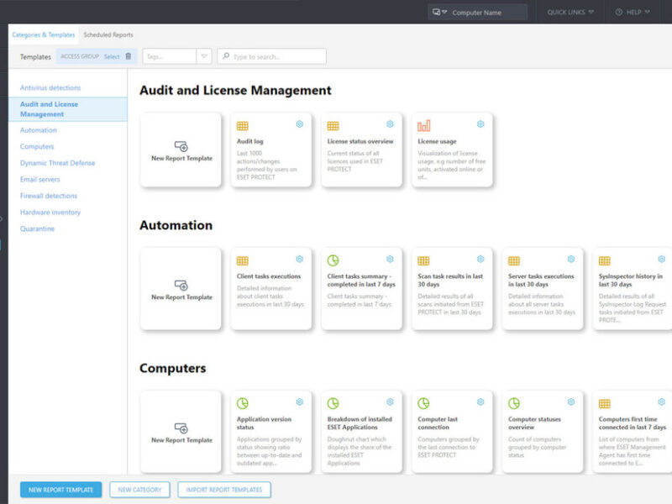The image size is (672, 504).
Task: Open settings gear on License usage card
Action: click(480, 124)
